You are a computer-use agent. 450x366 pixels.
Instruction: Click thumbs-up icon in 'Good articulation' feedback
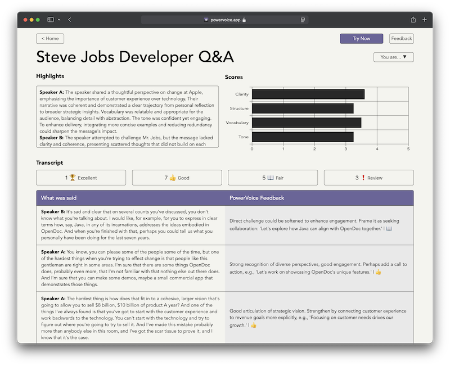coord(254,326)
